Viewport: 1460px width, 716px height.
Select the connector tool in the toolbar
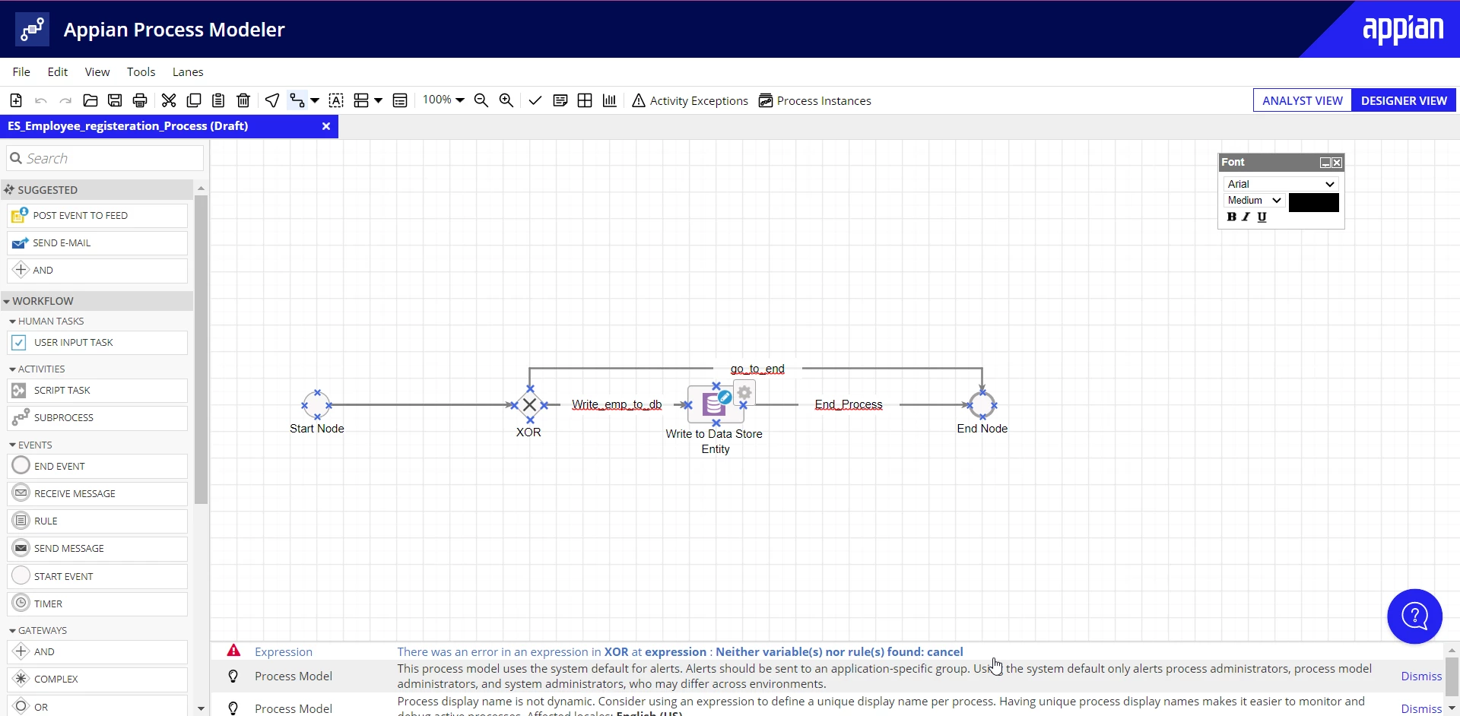(297, 100)
